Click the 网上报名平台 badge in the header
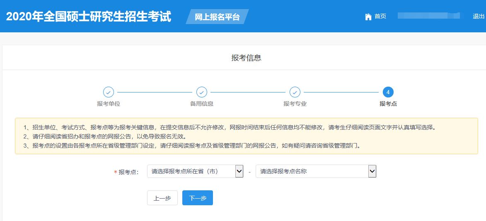 (x=217, y=17)
